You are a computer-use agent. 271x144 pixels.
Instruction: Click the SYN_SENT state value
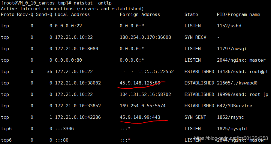point(195,117)
